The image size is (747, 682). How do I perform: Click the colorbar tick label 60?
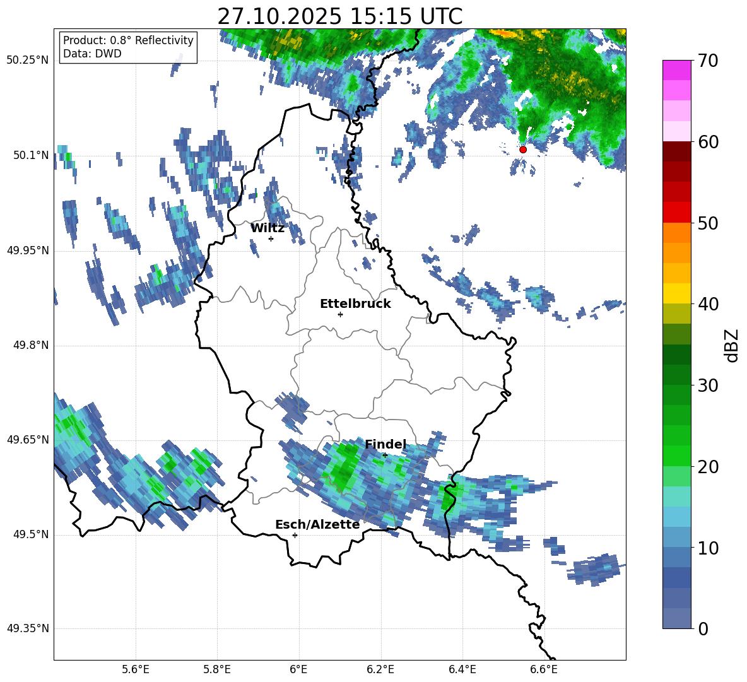(x=708, y=141)
